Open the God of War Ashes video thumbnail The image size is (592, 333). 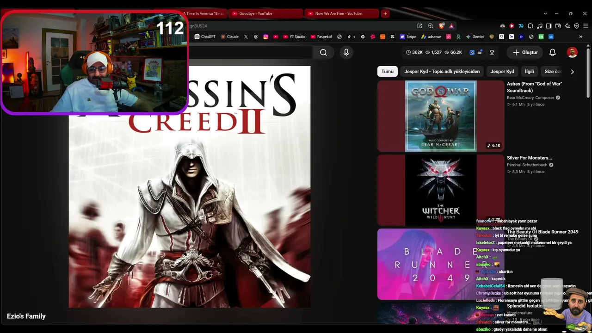click(x=441, y=116)
